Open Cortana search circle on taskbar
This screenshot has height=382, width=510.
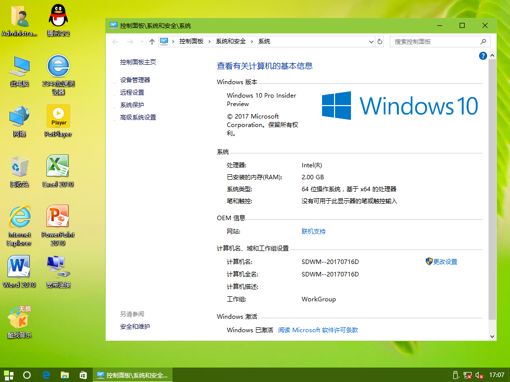[x=27, y=375]
